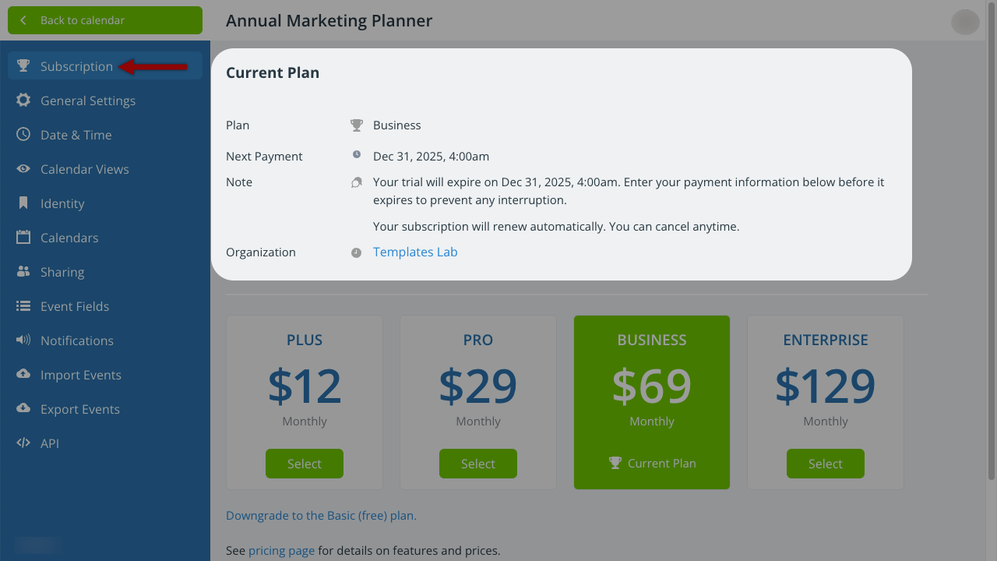Click the API code brackets icon
This screenshot has width=997, height=561.
coord(23,443)
